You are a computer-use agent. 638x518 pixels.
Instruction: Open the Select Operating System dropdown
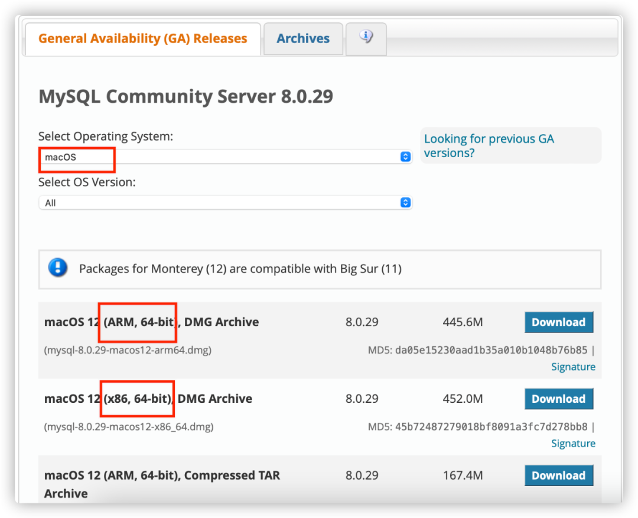pos(226,157)
